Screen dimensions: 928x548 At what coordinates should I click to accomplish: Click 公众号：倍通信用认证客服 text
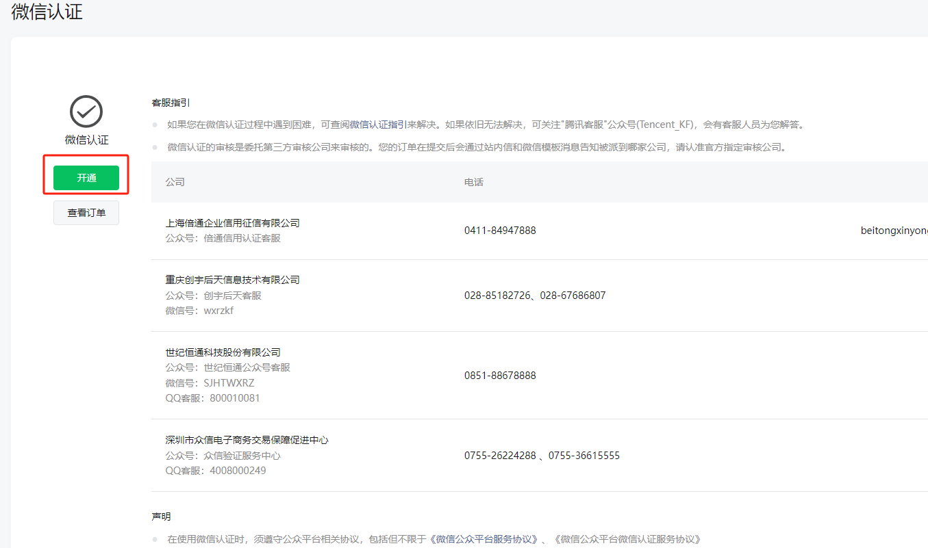point(223,238)
